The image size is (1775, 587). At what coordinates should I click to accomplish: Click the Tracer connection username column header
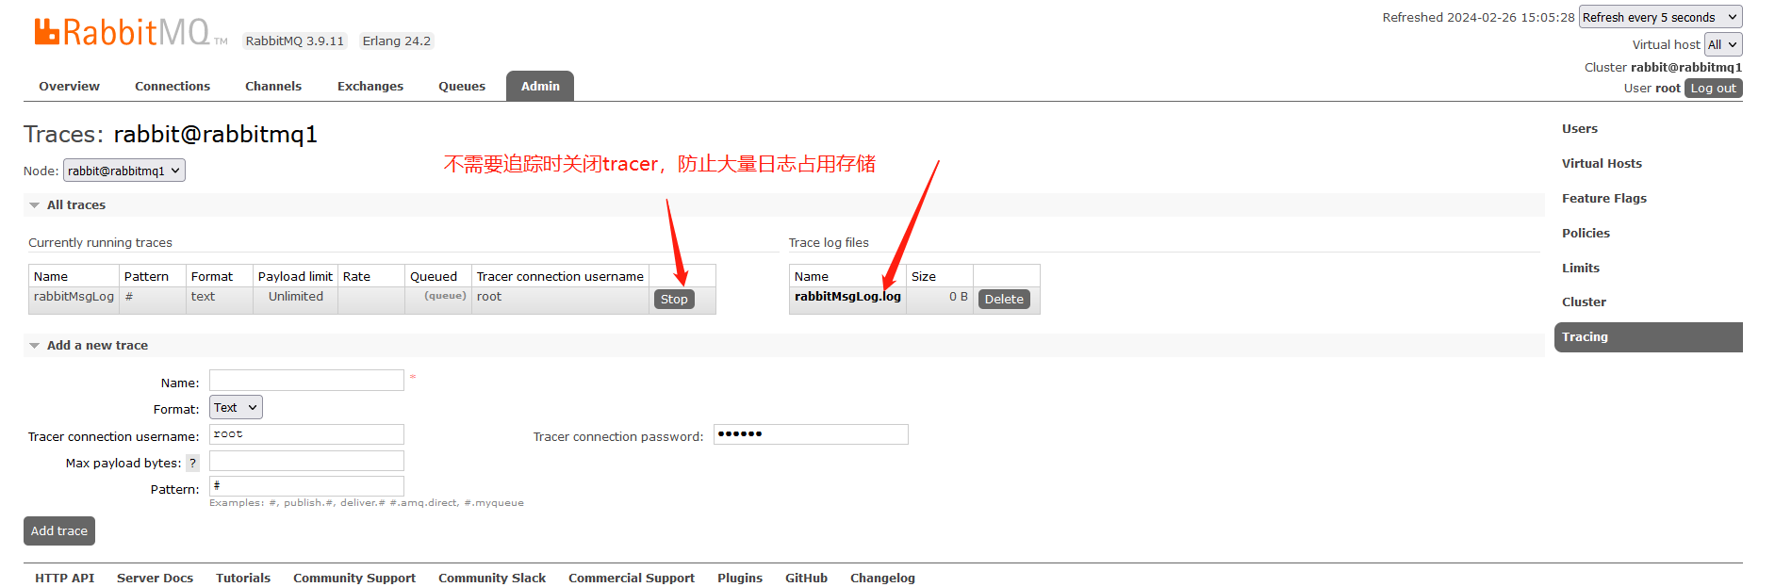pyautogui.click(x=560, y=276)
